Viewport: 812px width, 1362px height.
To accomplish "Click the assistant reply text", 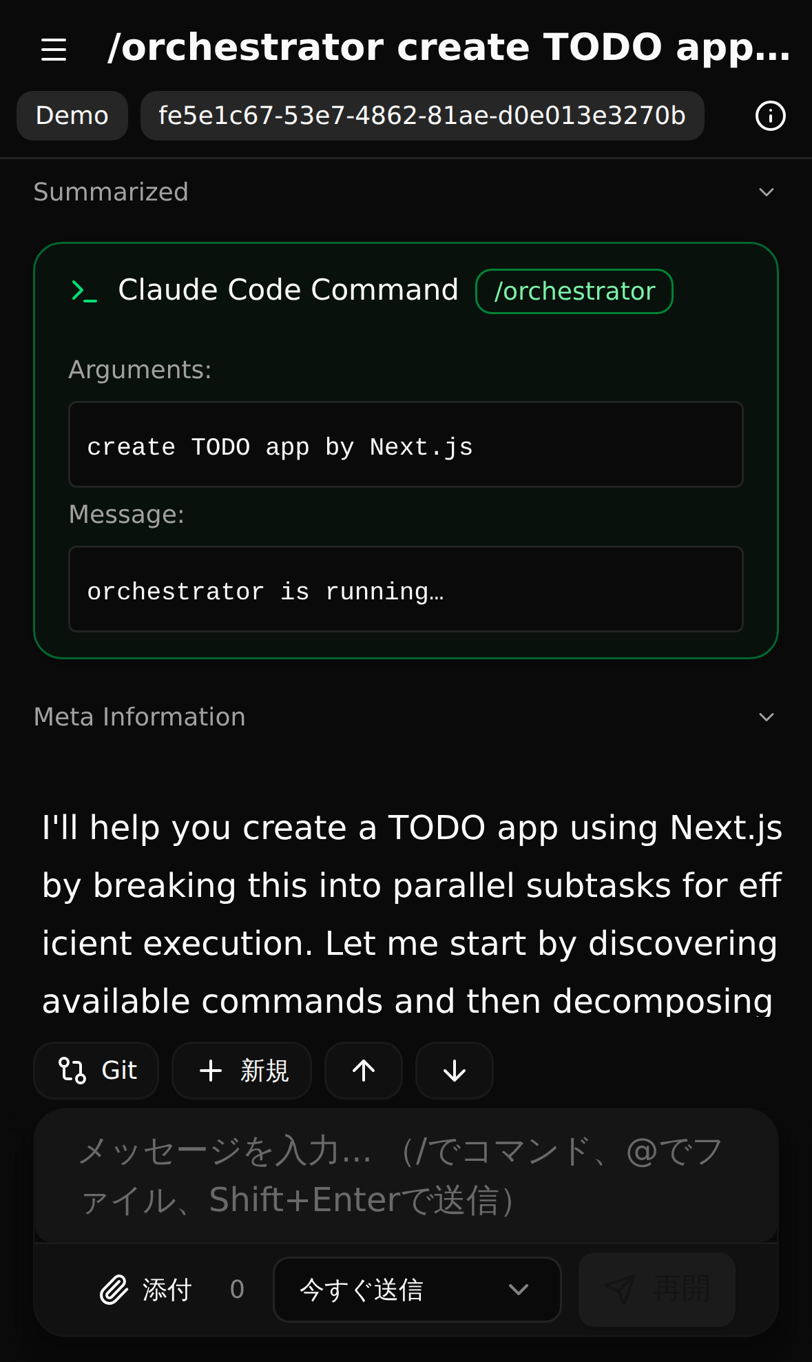I will coord(410,914).
